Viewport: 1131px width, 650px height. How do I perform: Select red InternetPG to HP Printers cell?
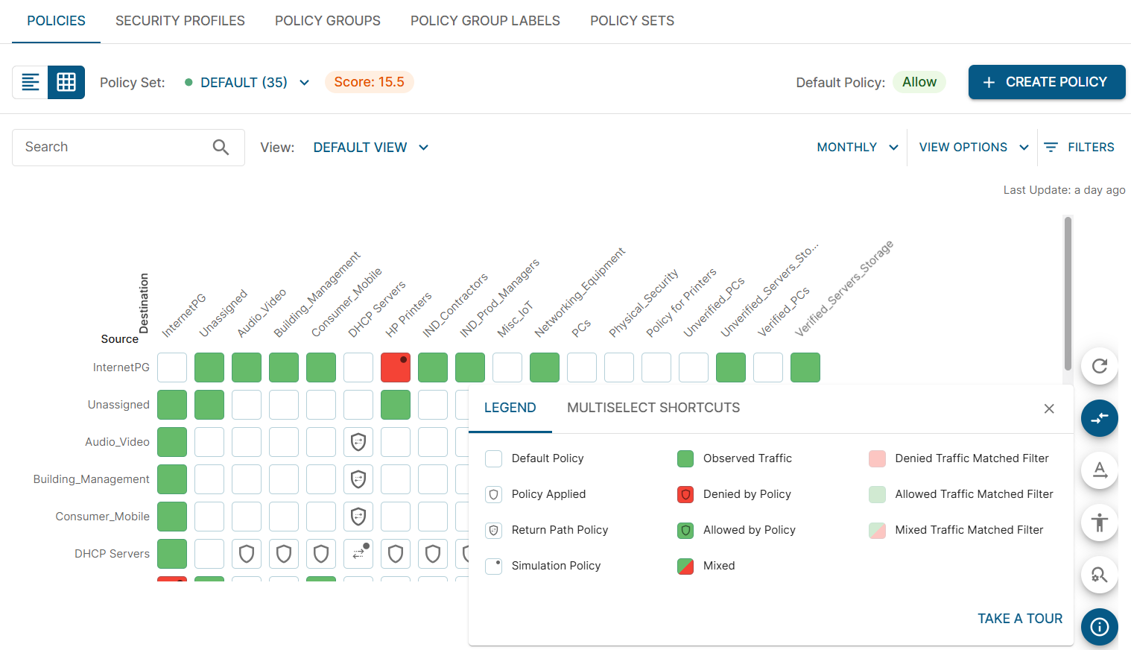(396, 367)
